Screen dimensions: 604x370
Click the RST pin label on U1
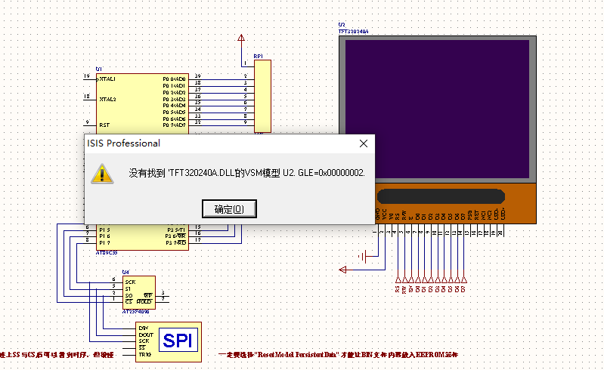104,125
